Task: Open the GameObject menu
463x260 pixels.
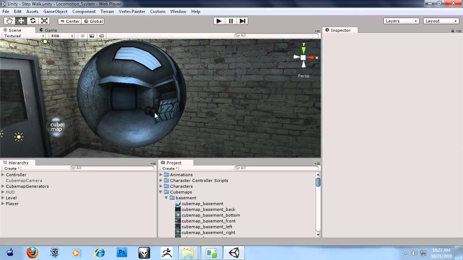Action: click(x=55, y=12)
